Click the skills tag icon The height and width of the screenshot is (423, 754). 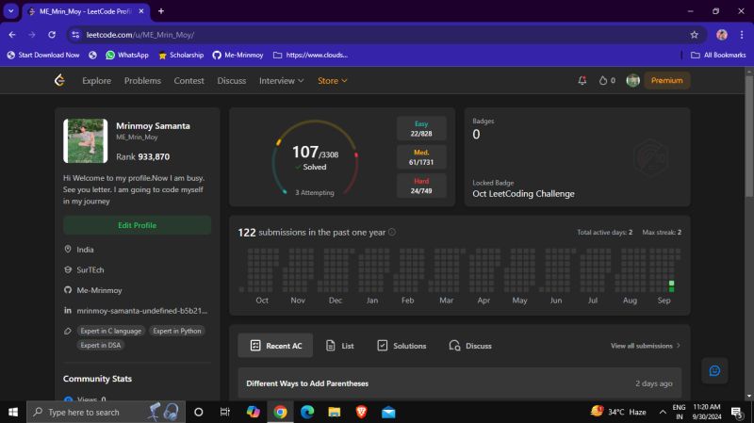point(68,331)
